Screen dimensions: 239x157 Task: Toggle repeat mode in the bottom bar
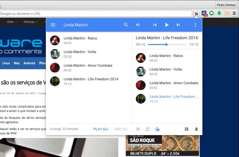pyautogui.click(x=147, y=129)
